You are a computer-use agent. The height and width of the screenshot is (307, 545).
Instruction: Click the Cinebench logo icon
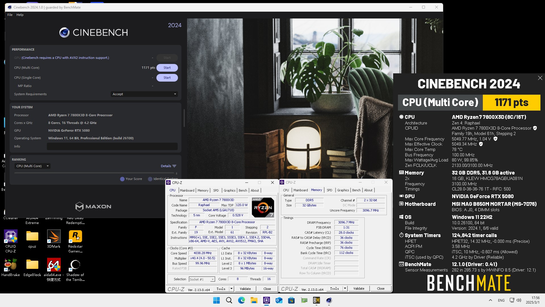coord(64,33)
